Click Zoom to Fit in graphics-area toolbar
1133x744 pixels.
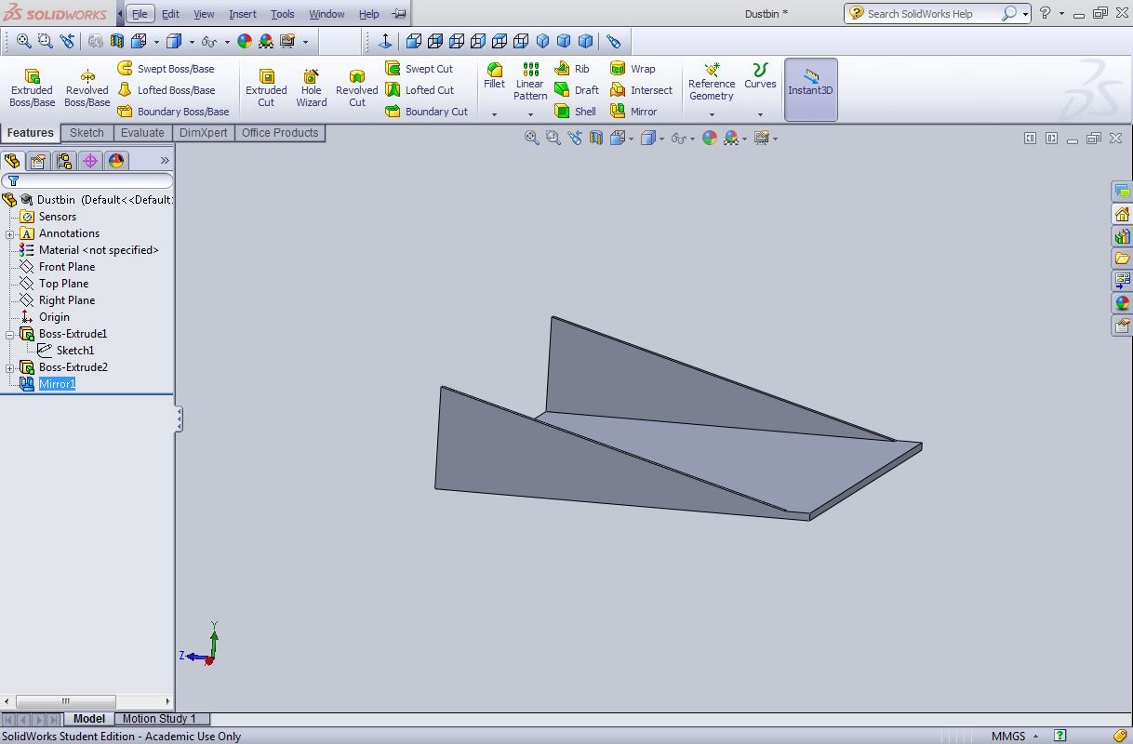pyautogui.click(x=532, y=138)
